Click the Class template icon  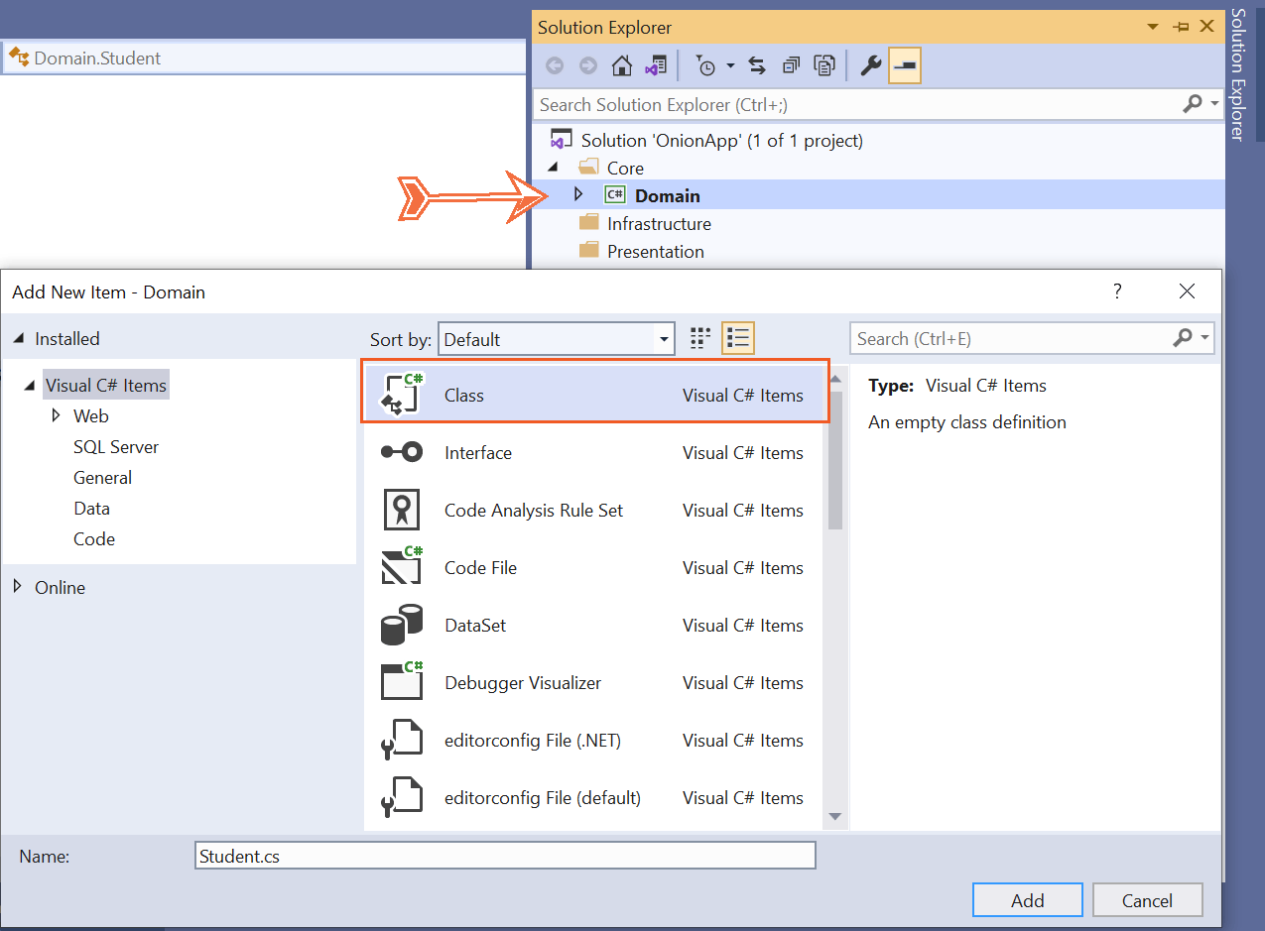point(403,395)
